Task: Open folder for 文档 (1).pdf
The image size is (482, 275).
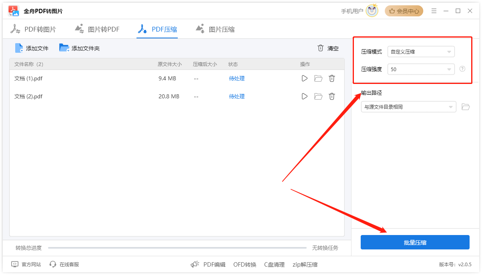Action: (x=318, y=78)
